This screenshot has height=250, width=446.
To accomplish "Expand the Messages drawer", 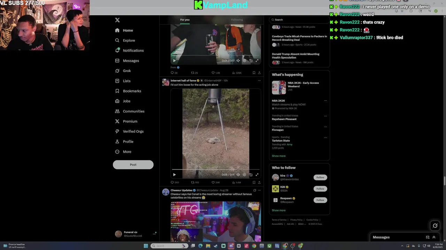I will [x=434, y=237].
